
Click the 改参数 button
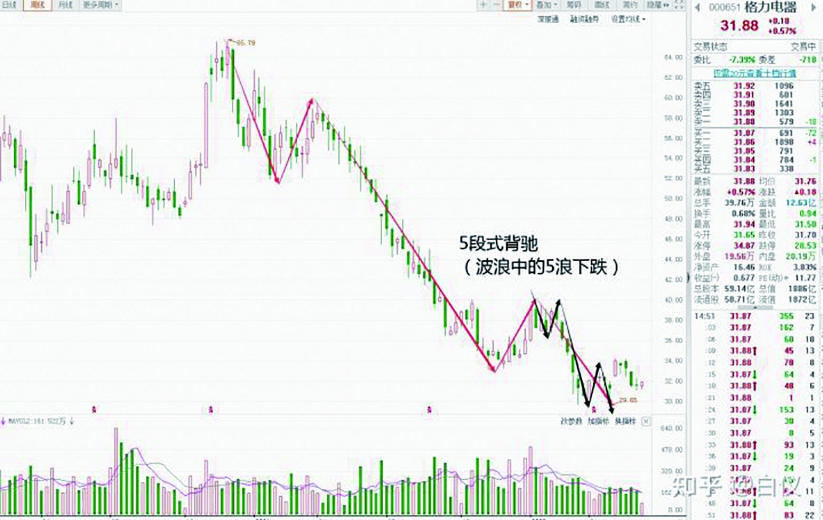coord(571,421)
